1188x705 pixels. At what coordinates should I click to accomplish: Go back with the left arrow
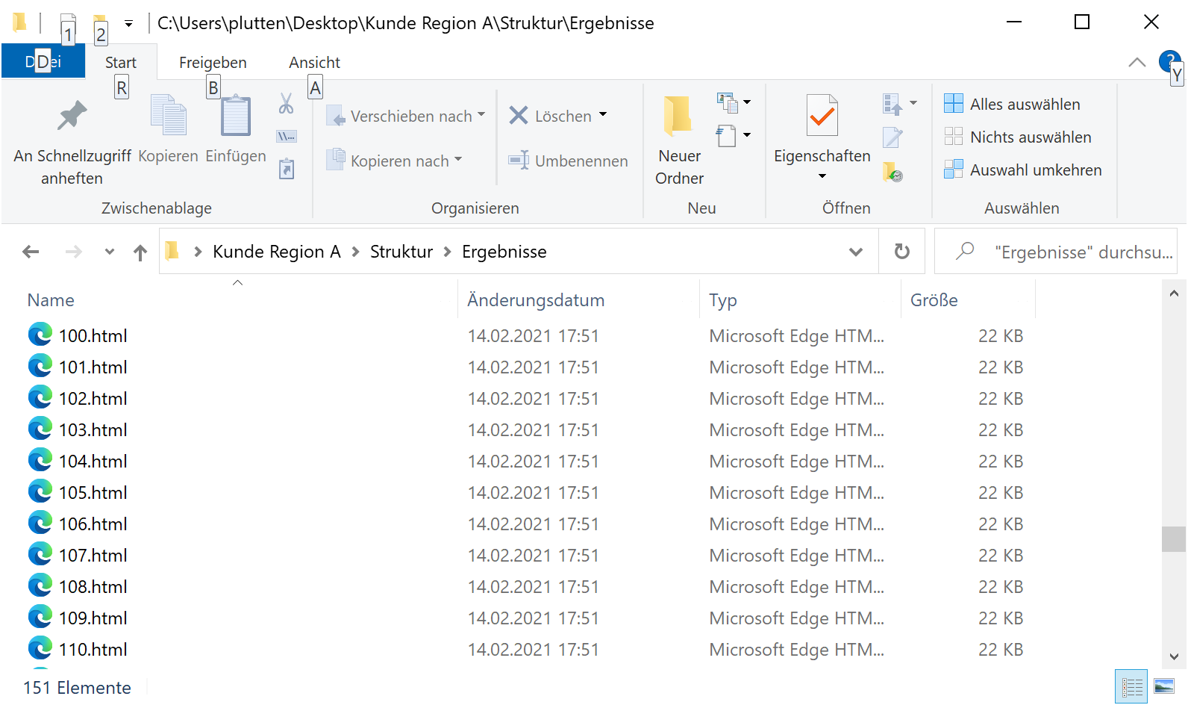point(31,252)
